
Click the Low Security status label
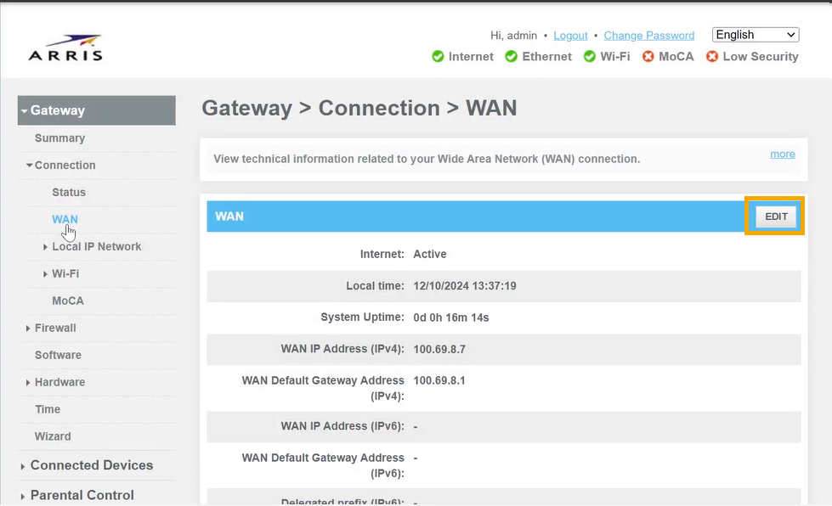[761, 57]
